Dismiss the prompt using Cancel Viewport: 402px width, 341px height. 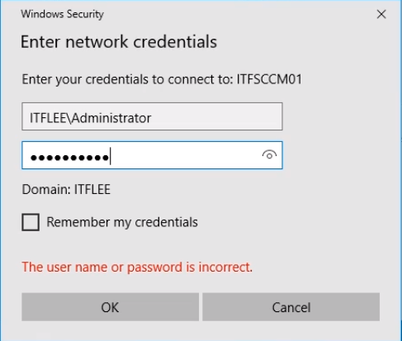[291, 307]
